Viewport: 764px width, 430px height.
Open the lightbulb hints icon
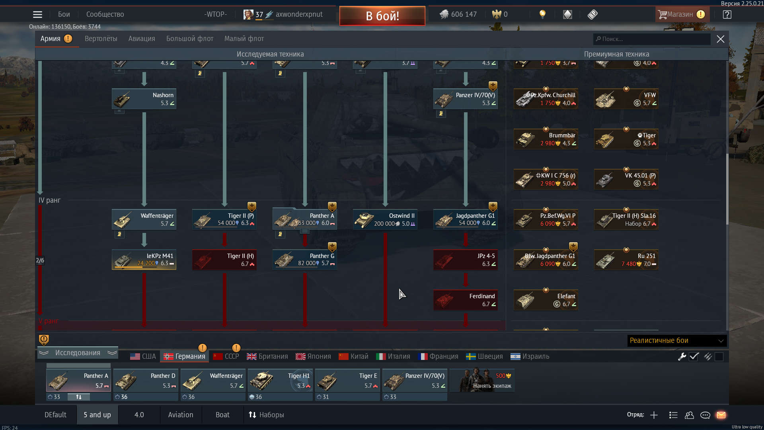pos(542,15)
